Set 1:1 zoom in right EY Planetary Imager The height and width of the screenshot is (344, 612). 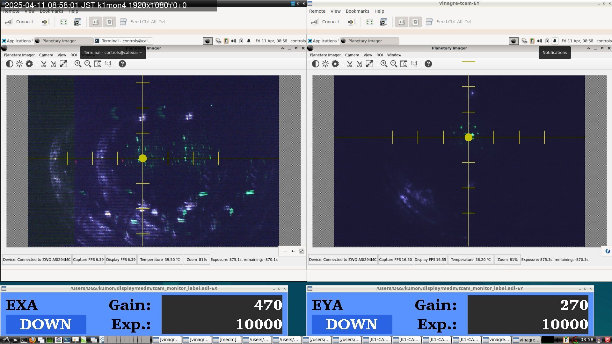coord(414,63)
